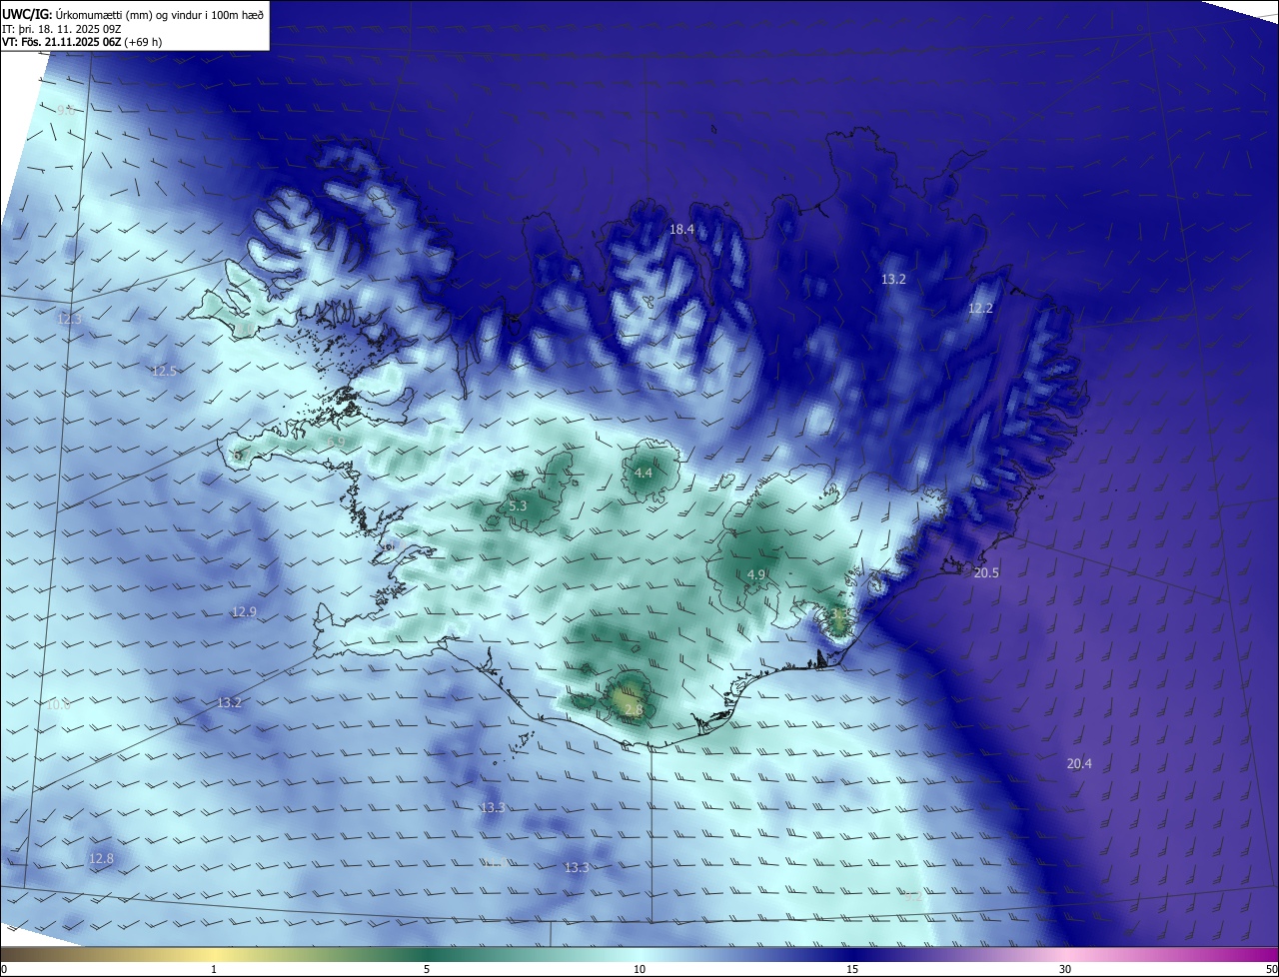Click the 12.9 value over the southwest ocean
This screenshot has height=977, width=1279.
[244, 612]
